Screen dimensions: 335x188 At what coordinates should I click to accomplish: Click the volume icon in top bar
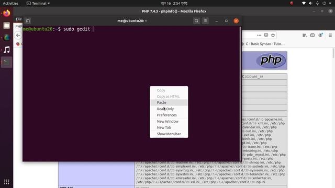(x=310, y=4)
